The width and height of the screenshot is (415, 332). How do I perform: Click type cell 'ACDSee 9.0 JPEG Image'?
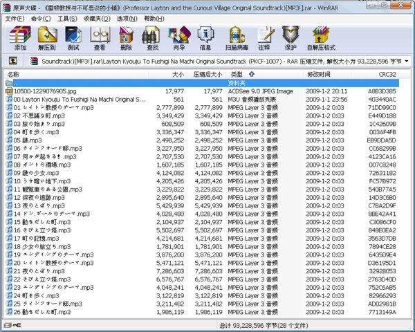click(261, 91)
